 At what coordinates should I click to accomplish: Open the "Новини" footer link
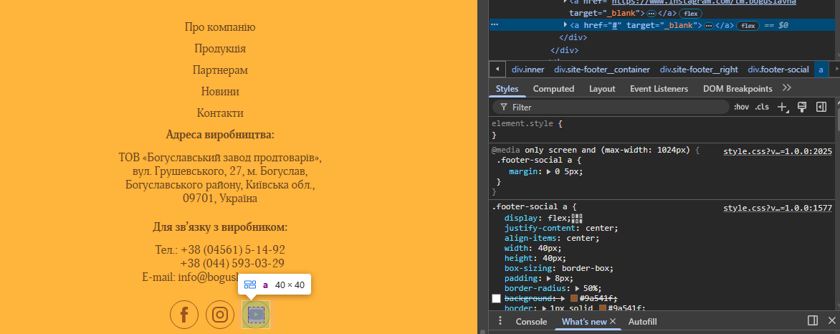tap(220, 91)
